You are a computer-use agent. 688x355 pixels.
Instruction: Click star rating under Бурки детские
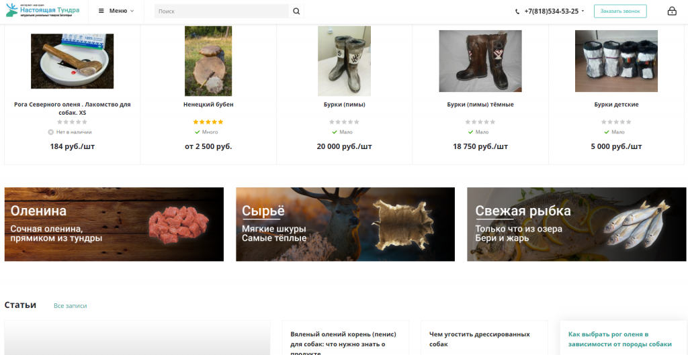(x=616, y=122)
